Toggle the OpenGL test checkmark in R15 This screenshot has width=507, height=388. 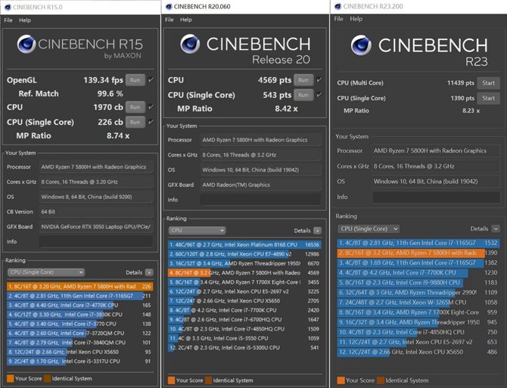point(151,80)
